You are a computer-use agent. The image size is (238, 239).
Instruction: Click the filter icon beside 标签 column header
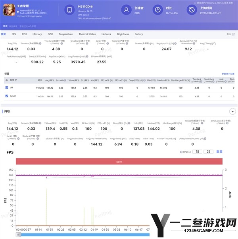[16, 80]
